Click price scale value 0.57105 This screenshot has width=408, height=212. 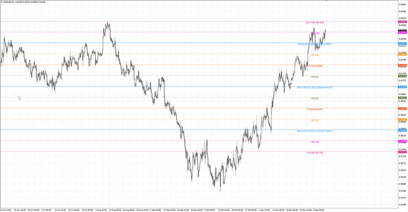(403, 156)
